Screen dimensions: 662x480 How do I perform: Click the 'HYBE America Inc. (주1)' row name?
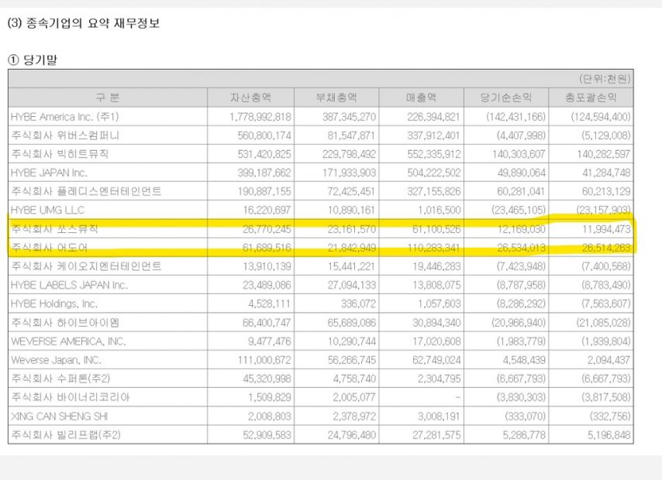pos(65,116)
